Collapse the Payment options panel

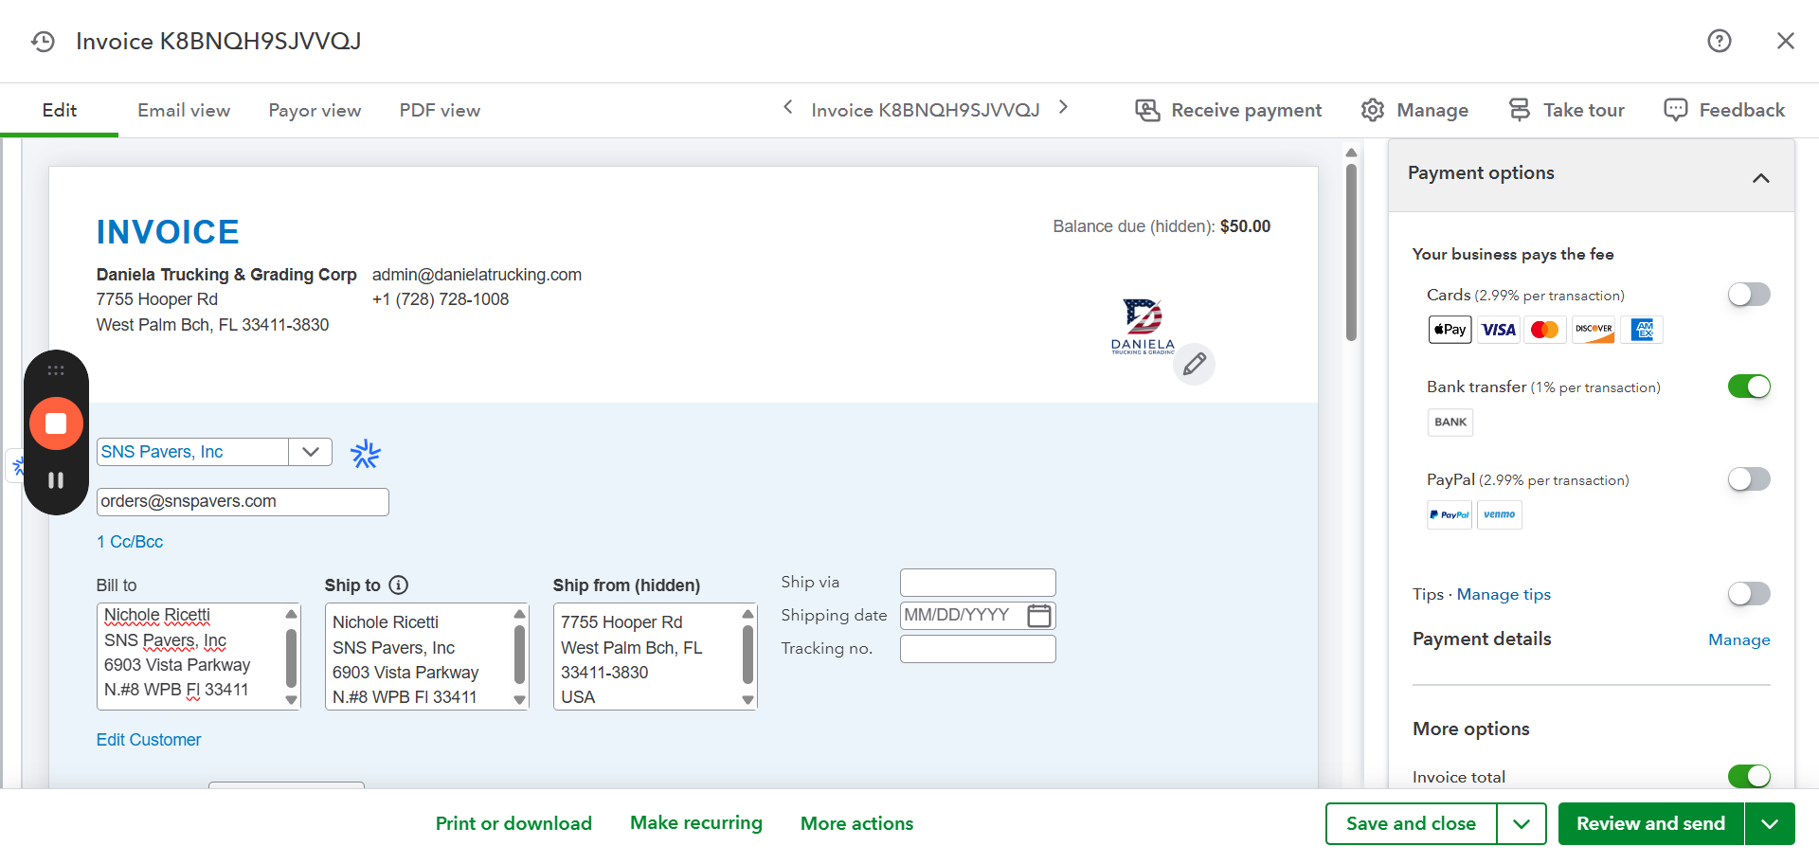point(1760,178)
